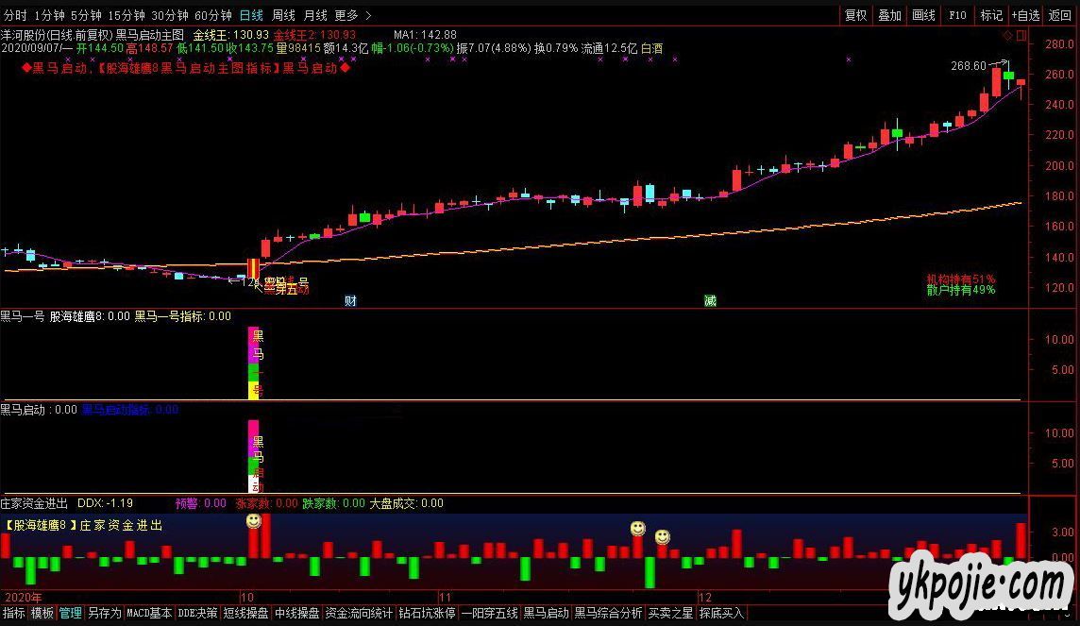1080x626 pixels.
Task: Switch chart to 周线 weekly period
Action: click(x=283, y=15)
